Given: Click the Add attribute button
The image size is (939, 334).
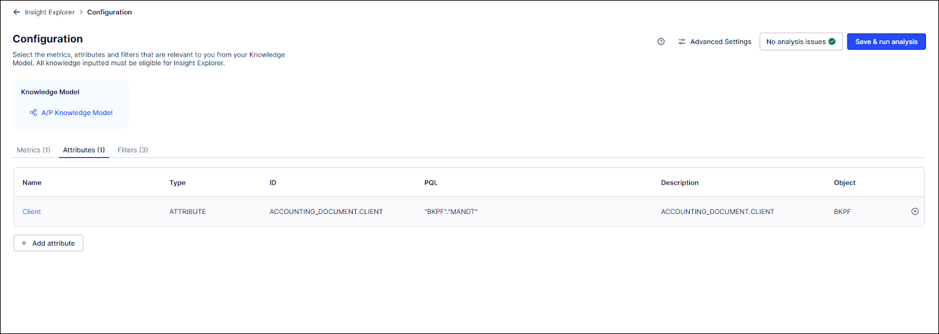Looking at the screenshot, I should pyautogui.click(x=48, y=243).
